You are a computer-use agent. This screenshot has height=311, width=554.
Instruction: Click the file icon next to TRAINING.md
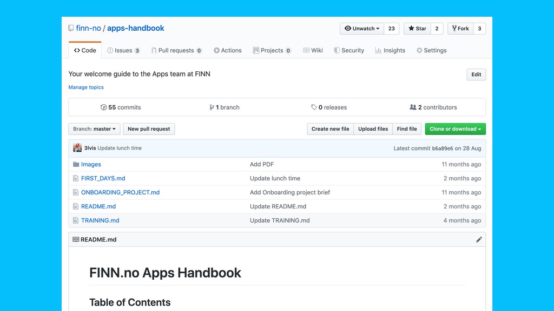76,220
